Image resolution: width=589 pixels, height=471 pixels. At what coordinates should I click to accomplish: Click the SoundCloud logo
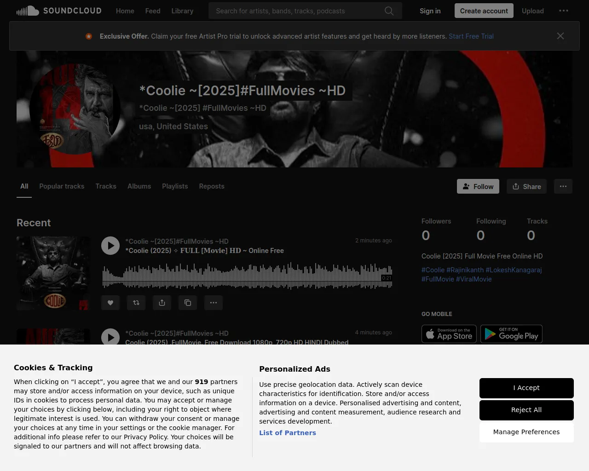[59, 11]
